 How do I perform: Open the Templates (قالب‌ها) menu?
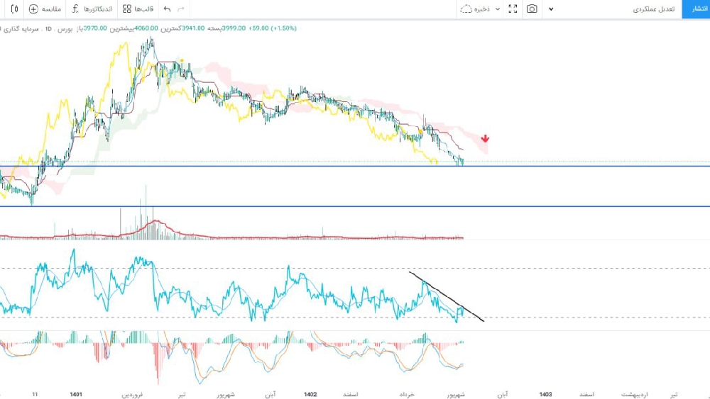tap(138, 9)
